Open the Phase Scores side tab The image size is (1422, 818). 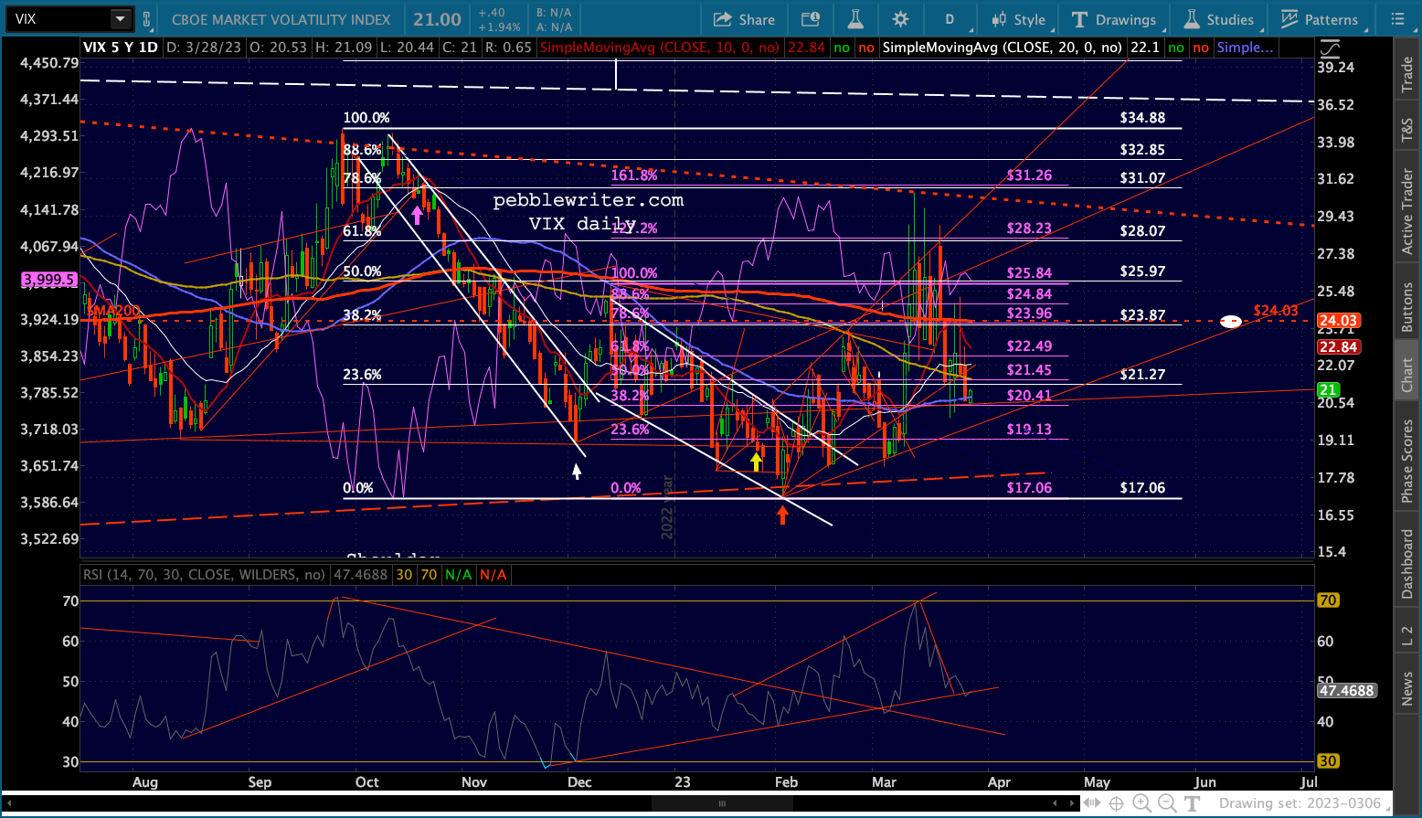(1407, 461)
